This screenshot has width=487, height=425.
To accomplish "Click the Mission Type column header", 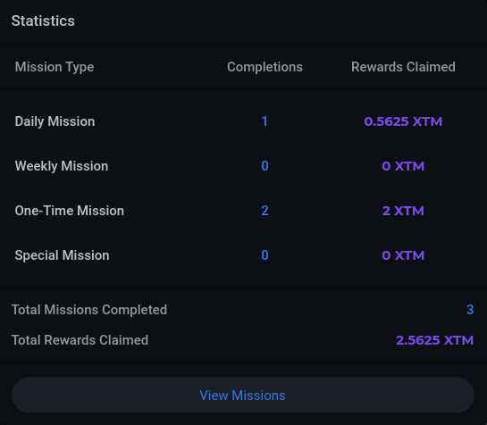I will tap(55, 67).
